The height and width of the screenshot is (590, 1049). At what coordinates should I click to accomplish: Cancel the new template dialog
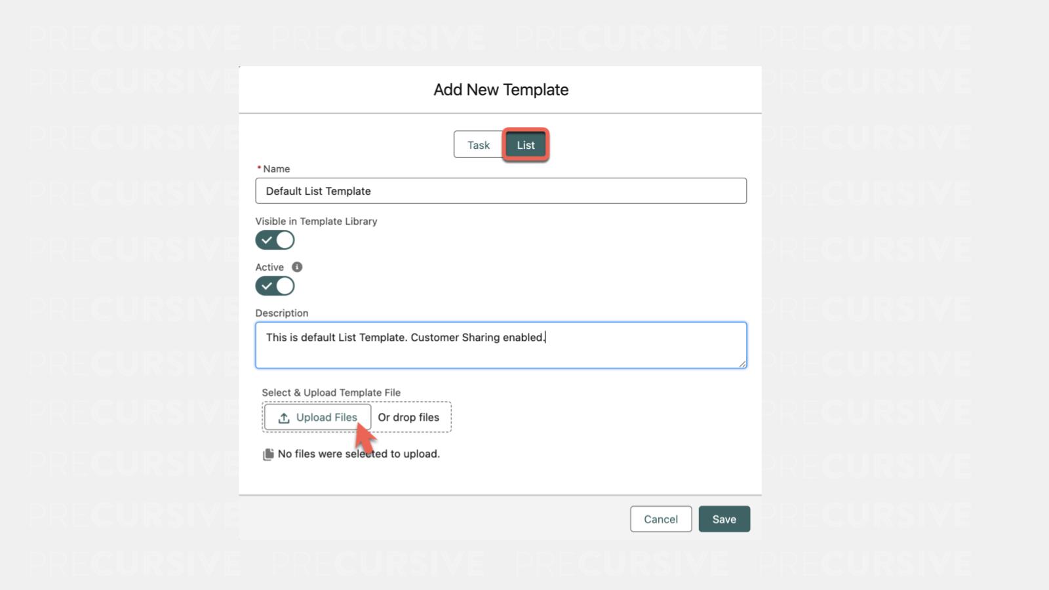point(660,519)
